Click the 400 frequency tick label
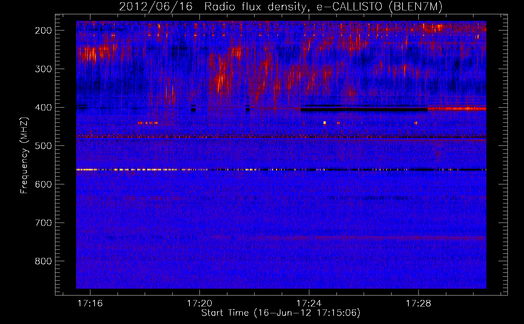Viewport: 524px width, 324px height. (x=43, y=108)
